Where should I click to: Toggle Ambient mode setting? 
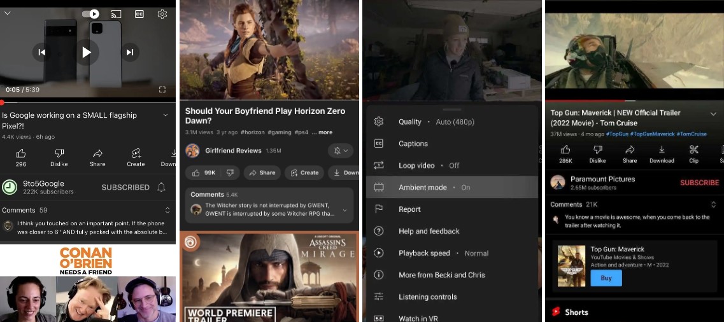(x=451, y=187)
